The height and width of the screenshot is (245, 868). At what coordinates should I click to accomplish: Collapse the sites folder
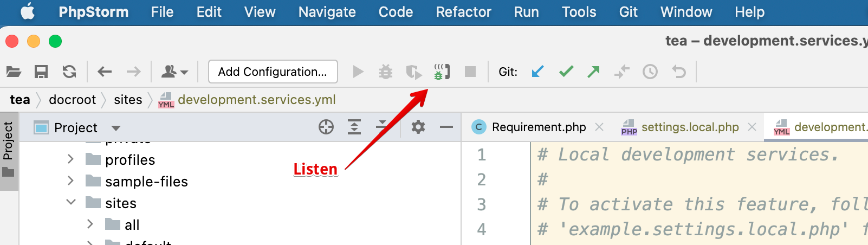point(70,202)
